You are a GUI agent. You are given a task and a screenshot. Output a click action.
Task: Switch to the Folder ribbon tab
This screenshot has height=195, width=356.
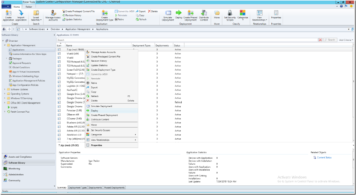[x=29, y=7]
